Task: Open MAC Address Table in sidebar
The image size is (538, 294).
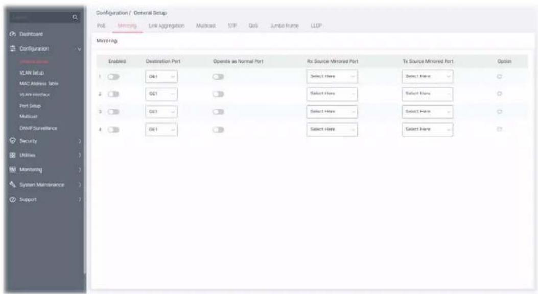Action: (39, 84)
